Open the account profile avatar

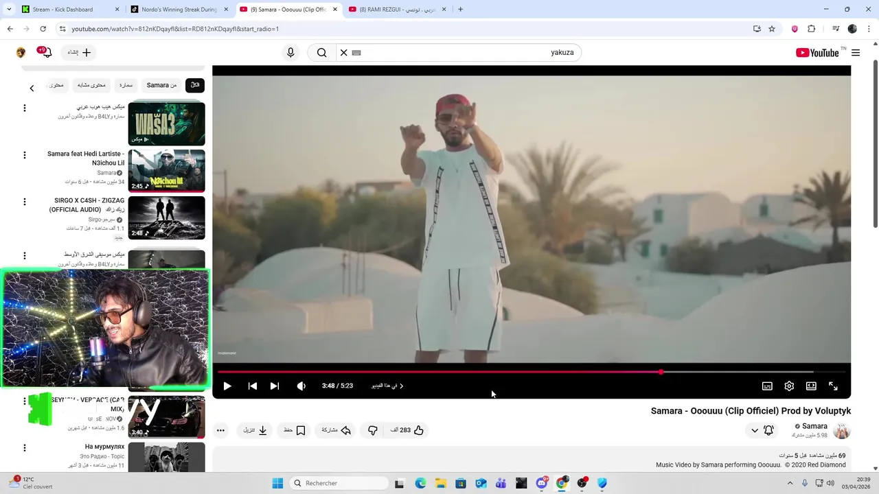click(x=21, y=53)
